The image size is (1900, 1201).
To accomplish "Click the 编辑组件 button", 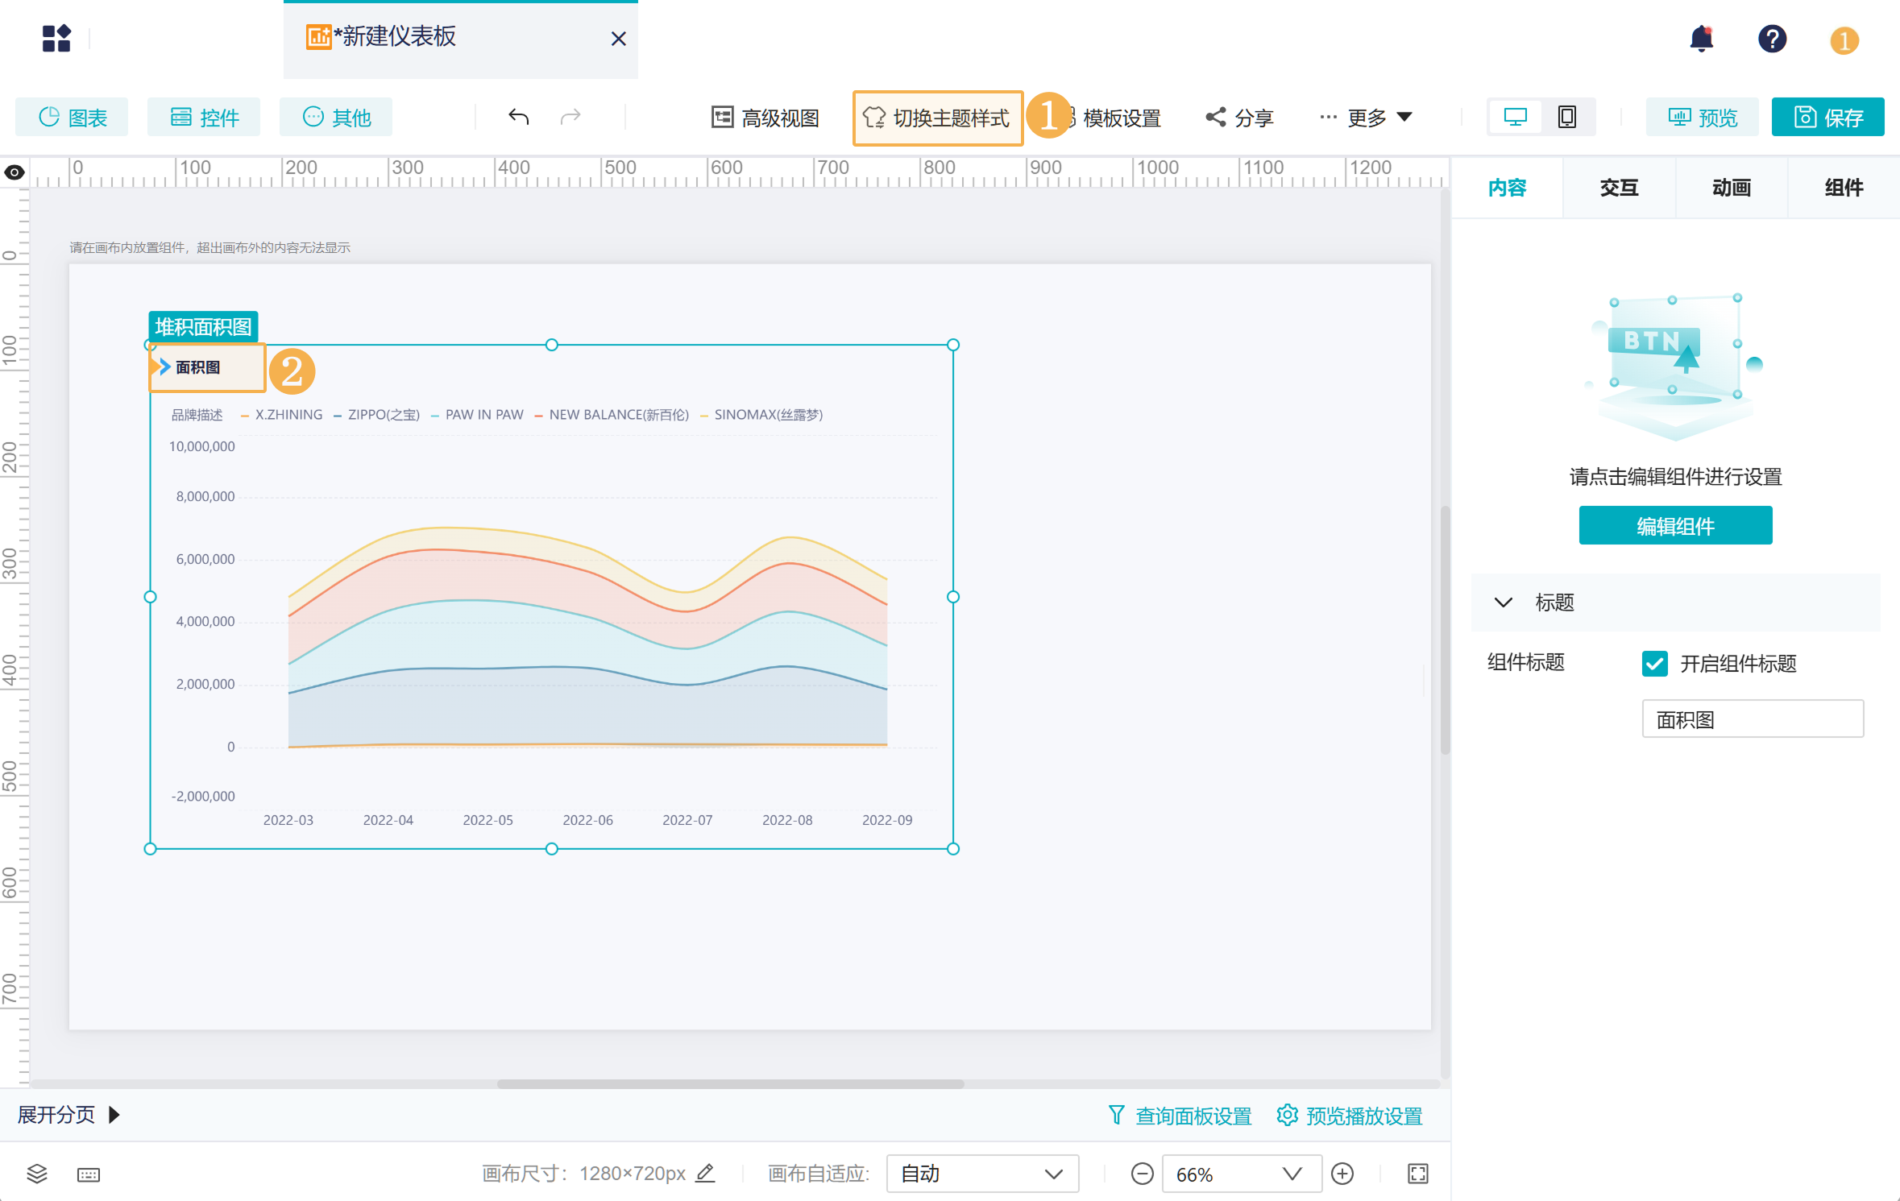I will point(1675,526).
